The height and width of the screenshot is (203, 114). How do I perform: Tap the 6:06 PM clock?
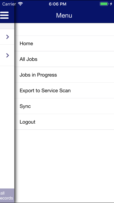point(58,4)
